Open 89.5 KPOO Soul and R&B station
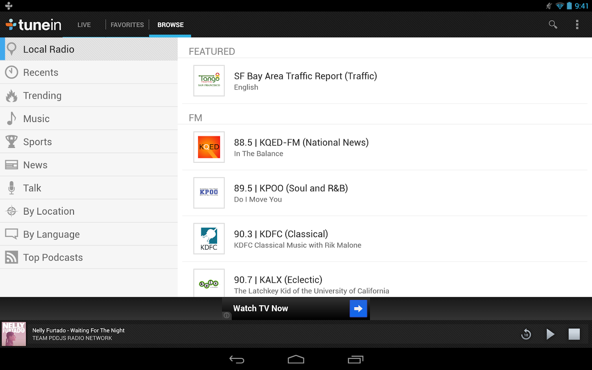The height and width of the screenshot is (370, 592). (385, 193)
